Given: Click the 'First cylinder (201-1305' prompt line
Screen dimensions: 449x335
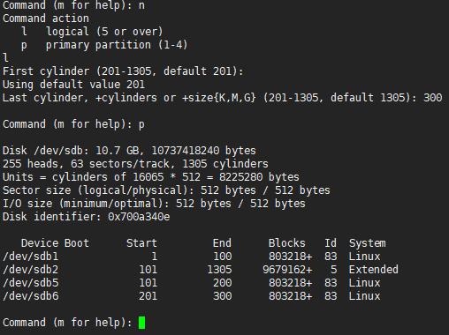Looking at the screenshot, I should [123, 71].
